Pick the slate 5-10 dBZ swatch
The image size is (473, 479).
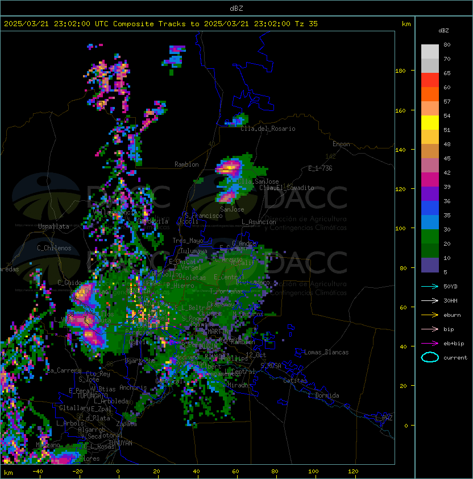430,265
